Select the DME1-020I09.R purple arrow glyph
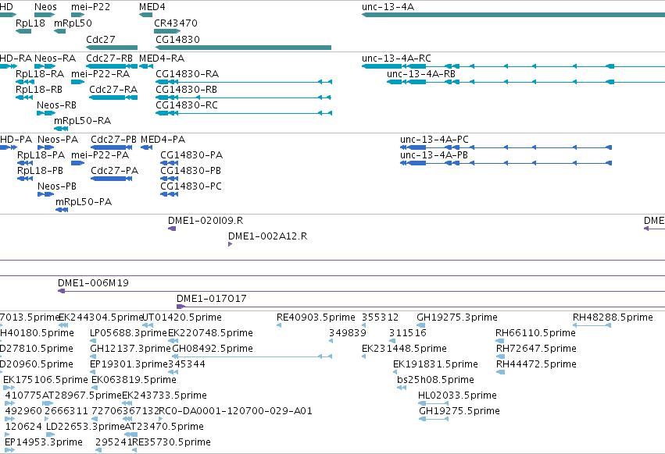The image size is (665, 454). coord(172,229)
